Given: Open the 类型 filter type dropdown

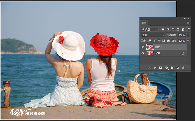Looking at the screenshot, I should click(x=150, y=29).
